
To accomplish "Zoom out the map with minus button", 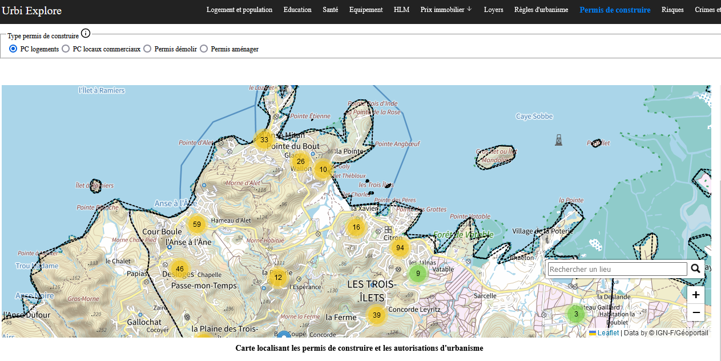I will tap(695, 312).
